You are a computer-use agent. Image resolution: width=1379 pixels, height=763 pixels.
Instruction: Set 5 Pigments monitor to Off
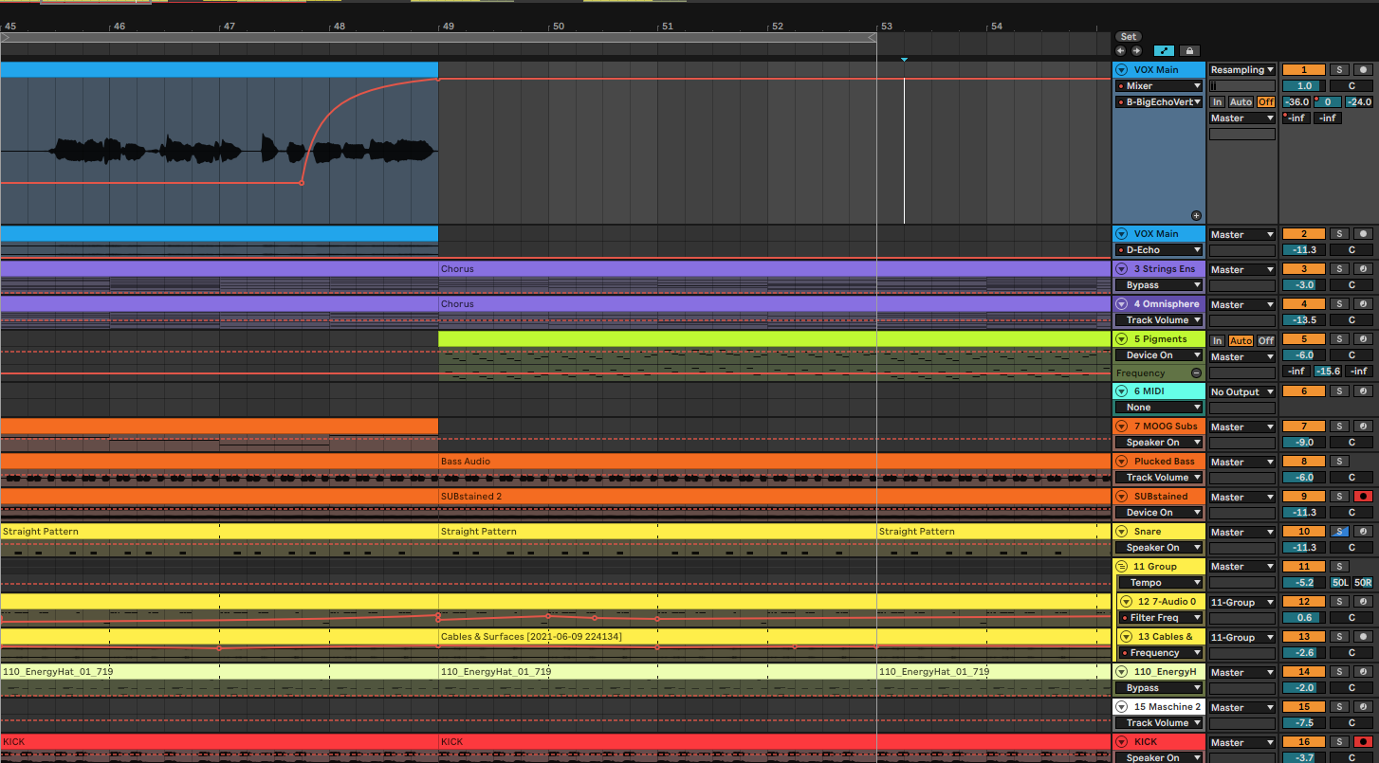point(1266,340)
